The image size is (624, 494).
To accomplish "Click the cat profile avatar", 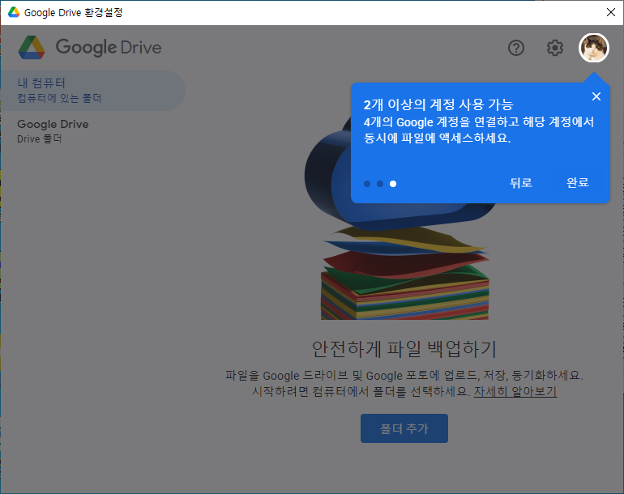I will point(593,48).
